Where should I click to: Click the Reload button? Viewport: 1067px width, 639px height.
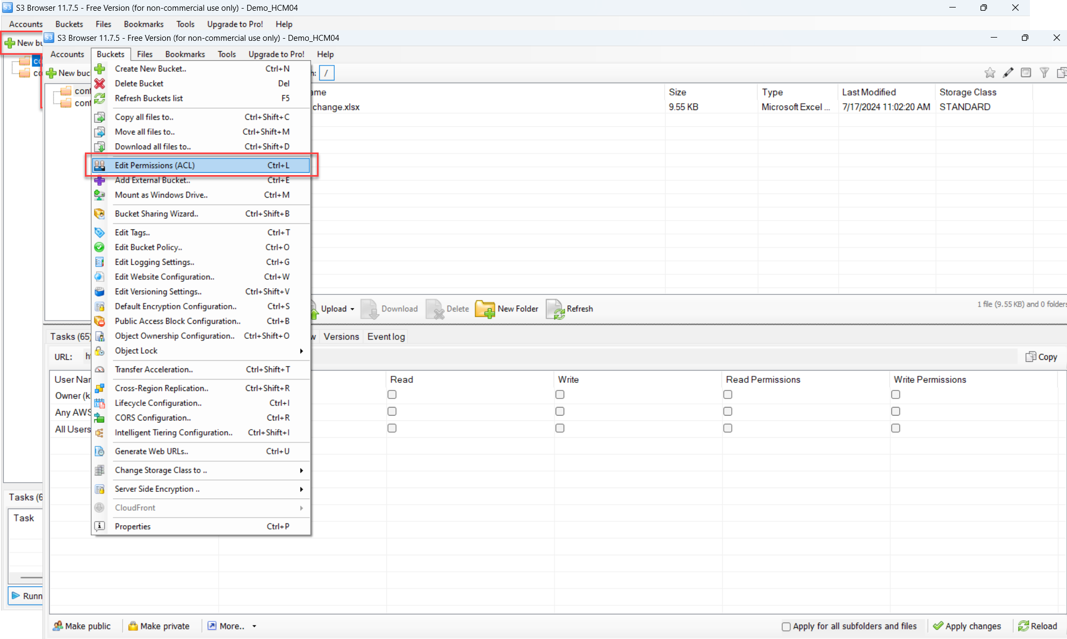pyautogui.click(x=1037, y=626)
